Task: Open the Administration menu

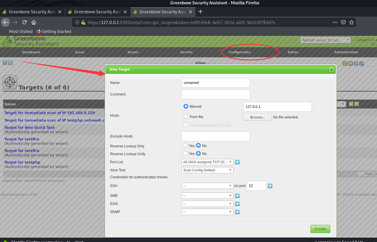Action: [x=346, y=52]
